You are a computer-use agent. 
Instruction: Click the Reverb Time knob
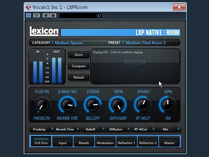(x=68, y=105)
